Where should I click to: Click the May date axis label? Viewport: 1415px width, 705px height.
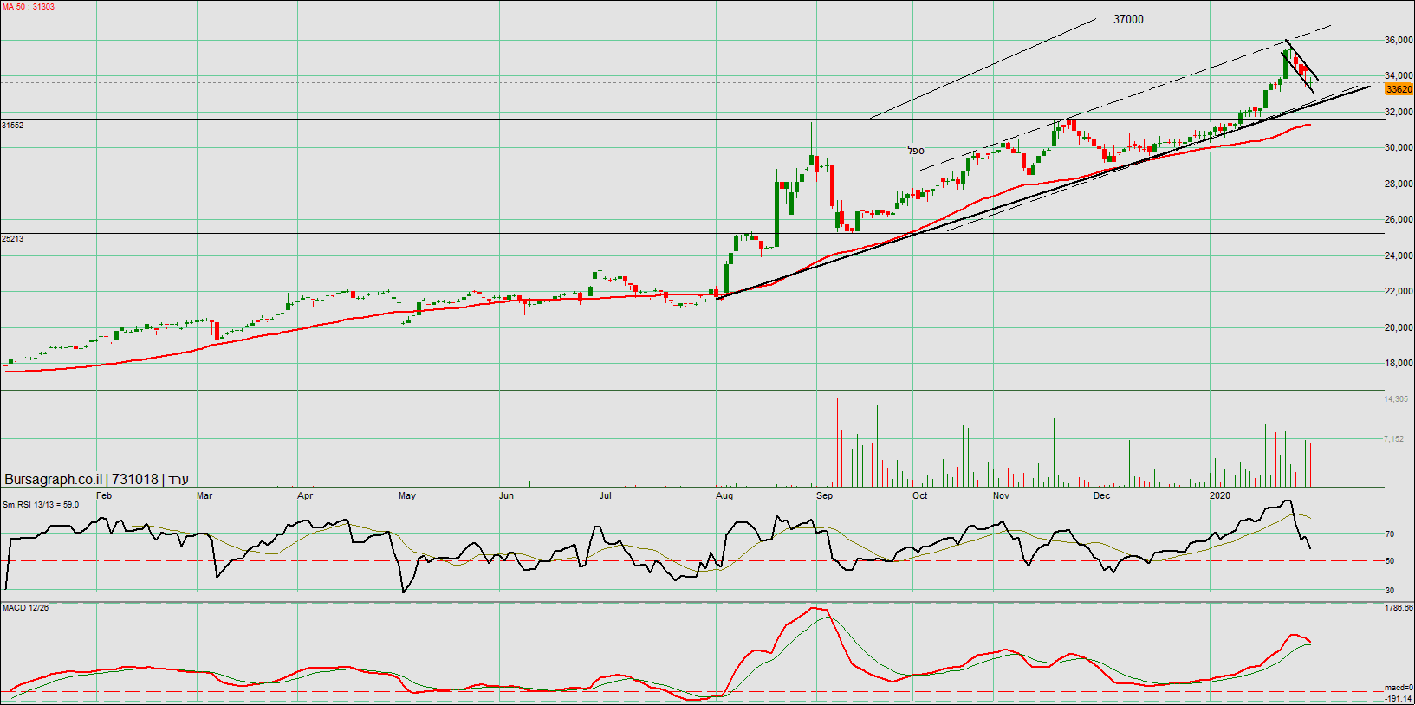pos(407,496)
